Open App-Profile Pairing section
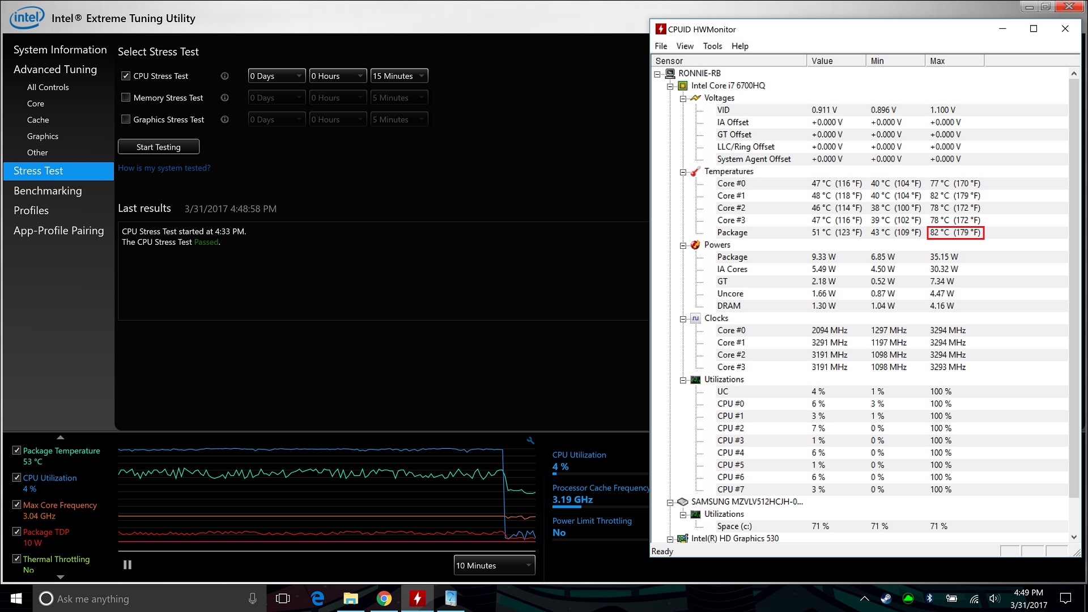 coord(58,231)
